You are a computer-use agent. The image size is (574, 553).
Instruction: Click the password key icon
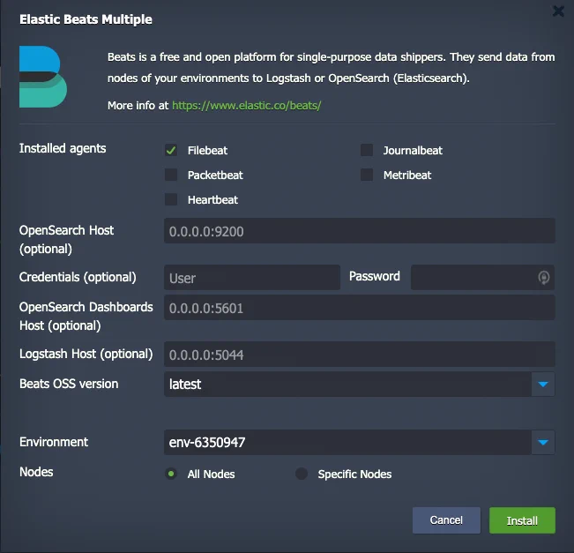click(544, 278)
